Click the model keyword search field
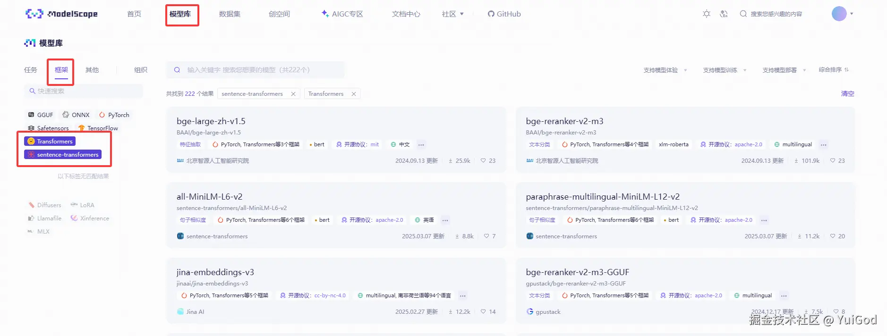887x336 pixels. [x=255, y=70]
